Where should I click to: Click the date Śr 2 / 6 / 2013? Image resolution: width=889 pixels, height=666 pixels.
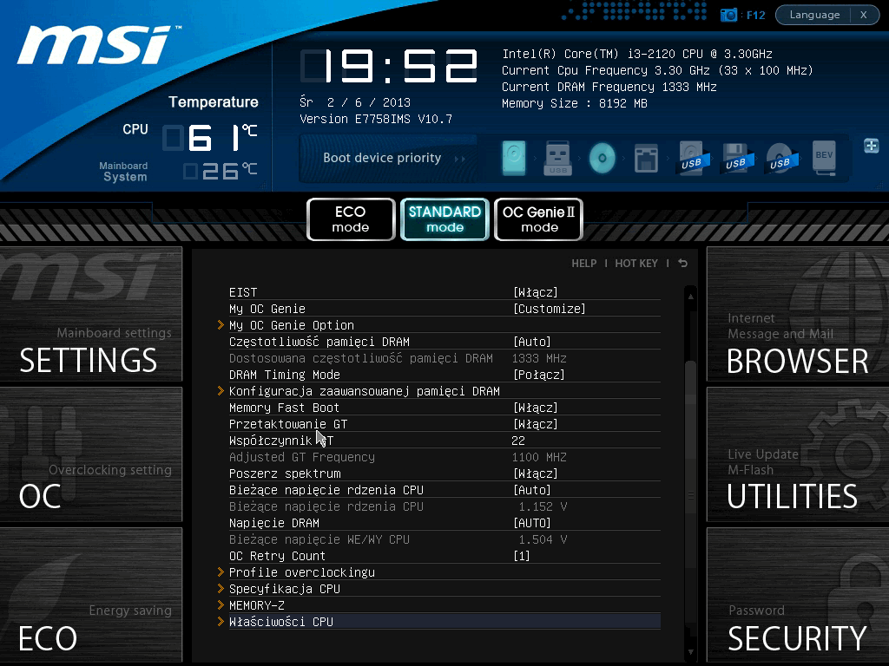pos(355,102)
